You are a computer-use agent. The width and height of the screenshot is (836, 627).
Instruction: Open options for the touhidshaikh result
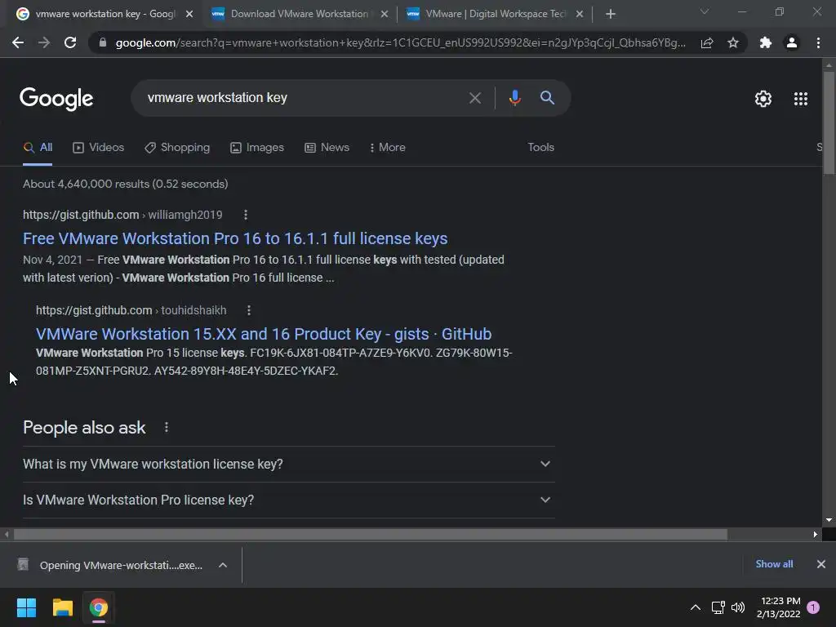(248, 310)
